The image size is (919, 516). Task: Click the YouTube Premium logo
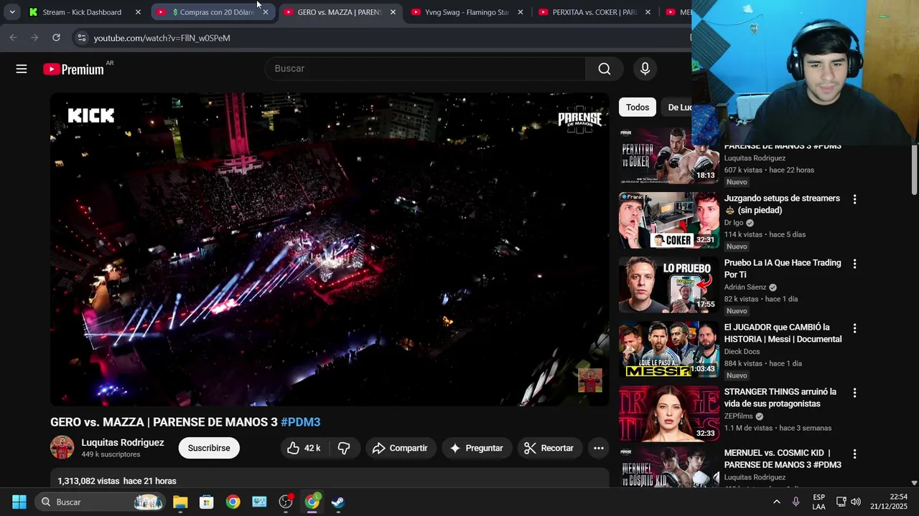click(74, 70)
